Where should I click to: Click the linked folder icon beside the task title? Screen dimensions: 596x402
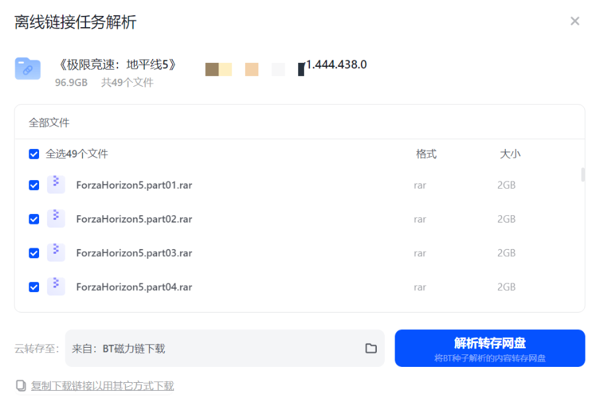(x=28, y=69)
